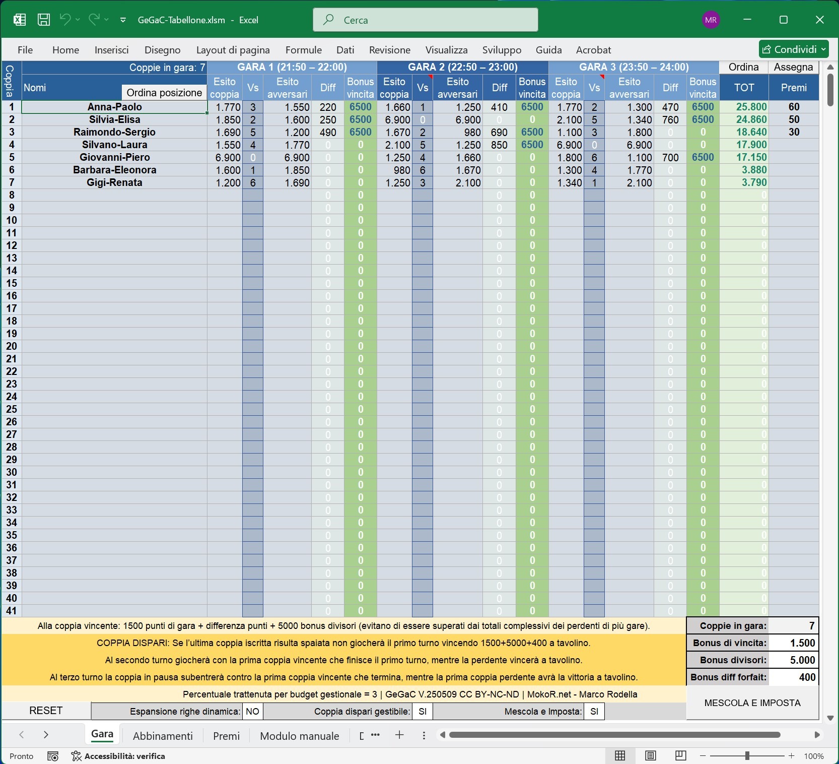Screen dimensions: 839x764
Task: Click the horizontal scrollbar thumb
Action: point(614,735)
